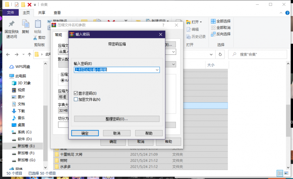The height and width of the screenshot is (179, 293).
Task: Open the password field dropdown arrow
Action: [157, 70]
